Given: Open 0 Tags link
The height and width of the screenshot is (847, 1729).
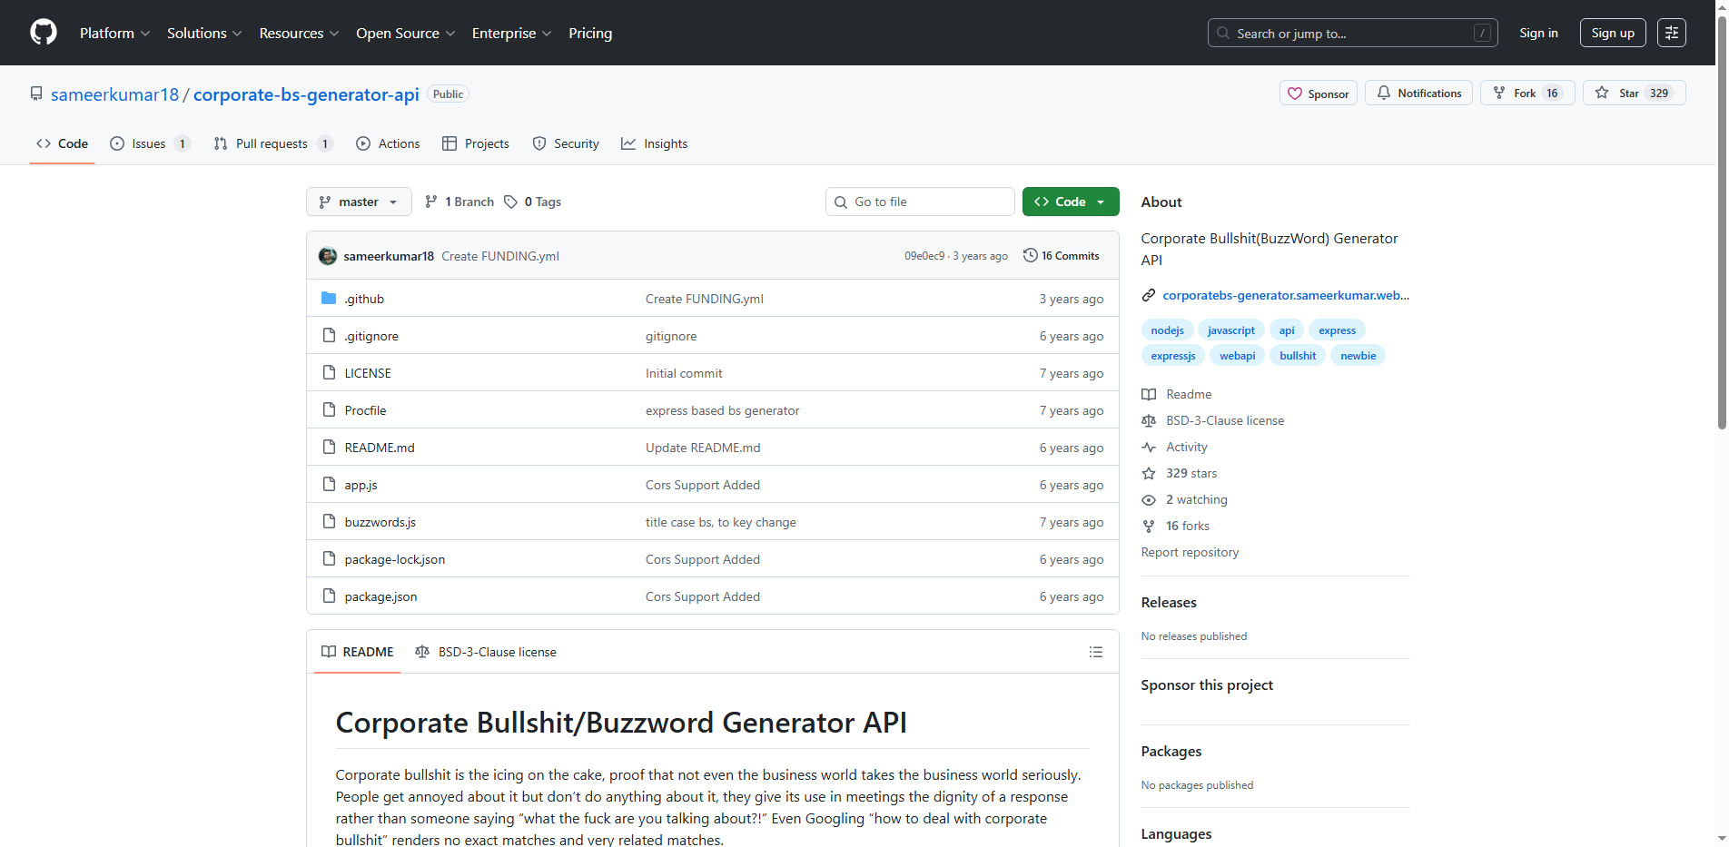Looking at the screenshot, I should click(x=532, y=202).
